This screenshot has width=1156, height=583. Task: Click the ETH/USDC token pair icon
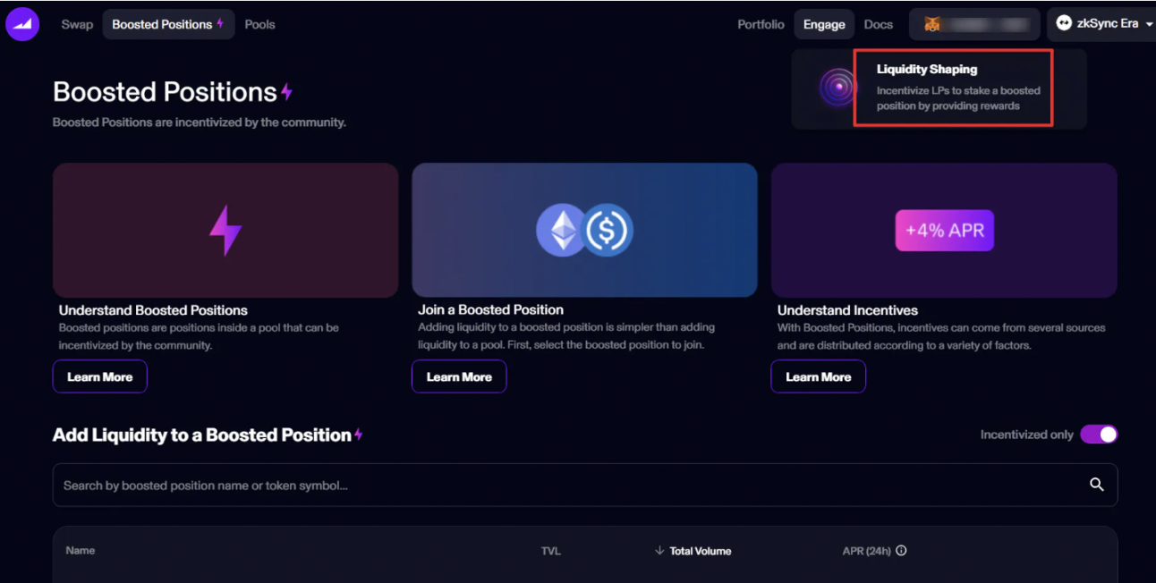click(584, 230)
